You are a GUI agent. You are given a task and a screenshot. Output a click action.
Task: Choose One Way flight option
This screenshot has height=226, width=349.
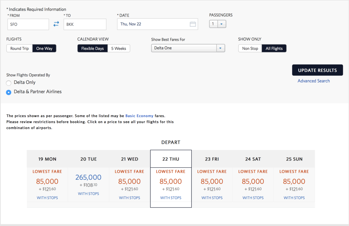tap(44, 49)
